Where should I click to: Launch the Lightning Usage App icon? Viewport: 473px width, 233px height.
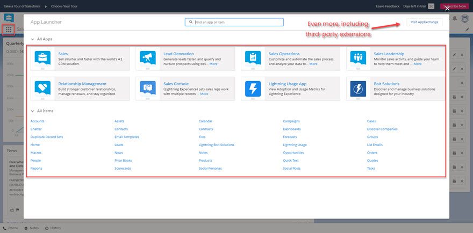click(253, 89)
